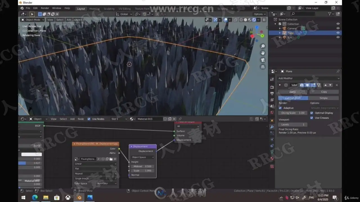Image resolution: width=360 pixels, height=202 pixels.
Task: Open the Node menu in node editor
Action: tap(81, 119)
